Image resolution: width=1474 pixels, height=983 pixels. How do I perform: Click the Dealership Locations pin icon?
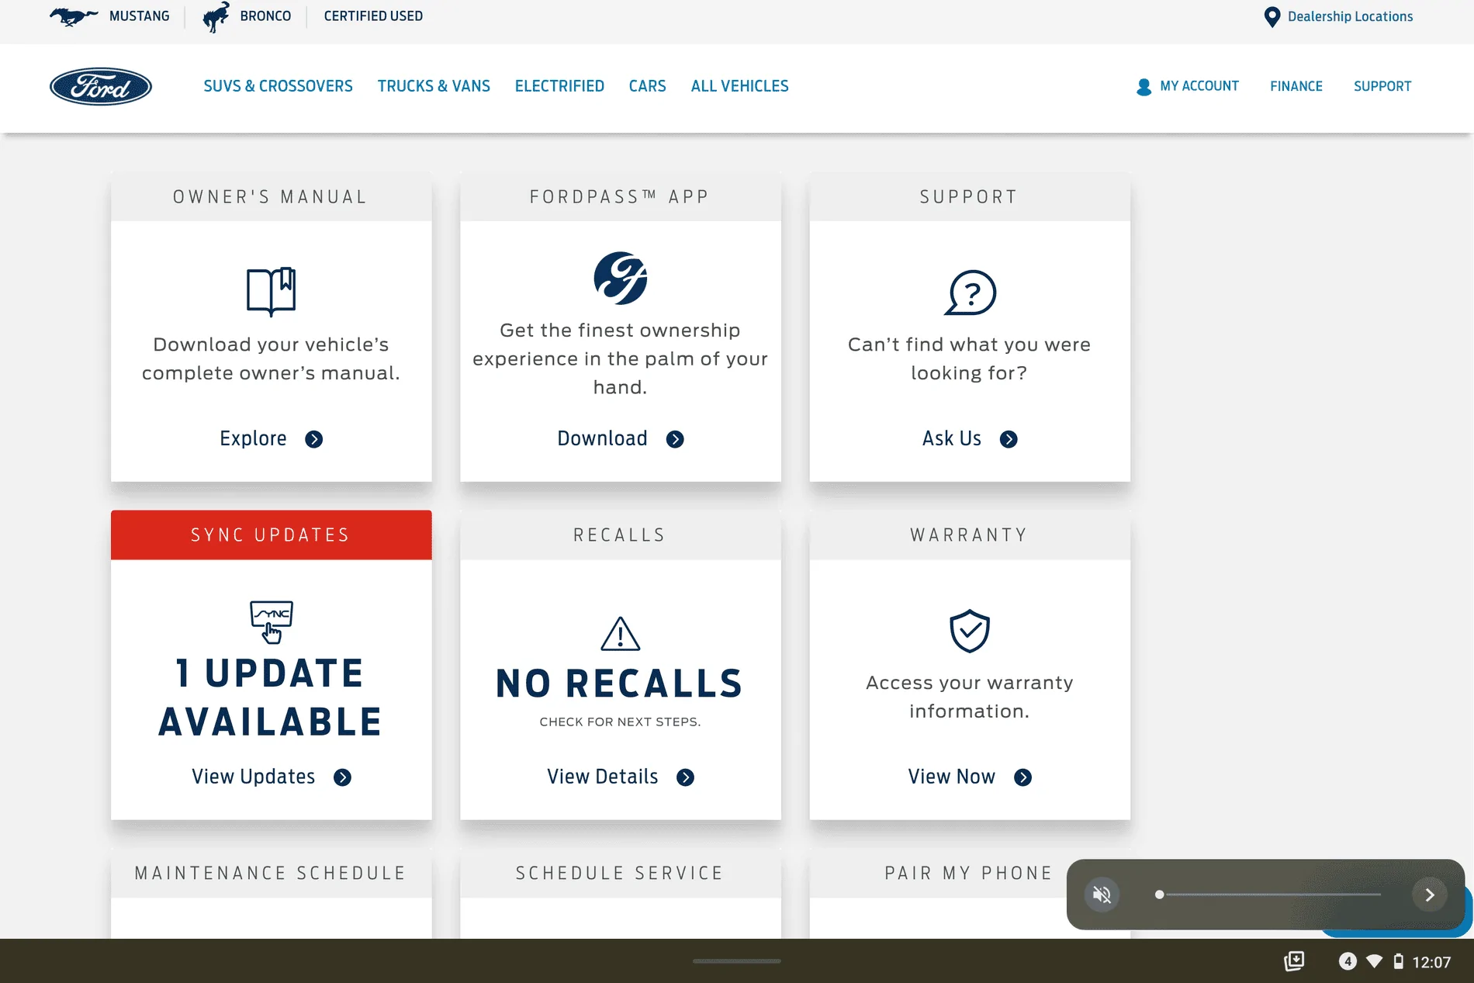[1272, 17]
